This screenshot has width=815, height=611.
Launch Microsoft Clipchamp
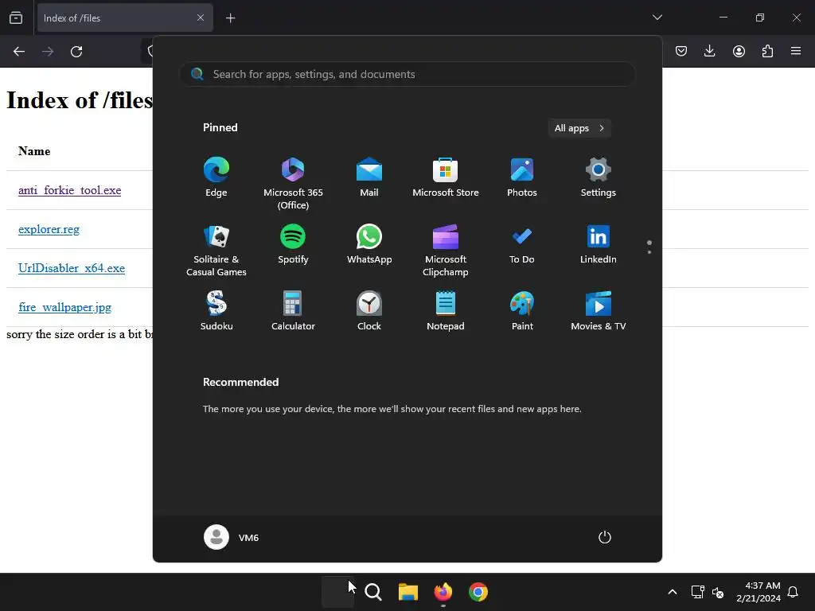pyautogui.click(x=446, y=250)
